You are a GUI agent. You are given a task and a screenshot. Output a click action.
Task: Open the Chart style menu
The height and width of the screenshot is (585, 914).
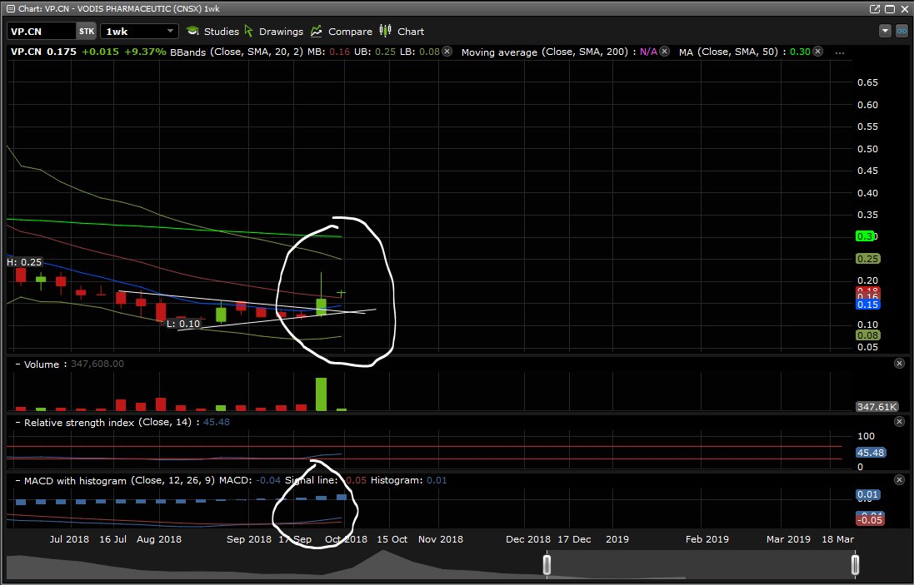402,32
